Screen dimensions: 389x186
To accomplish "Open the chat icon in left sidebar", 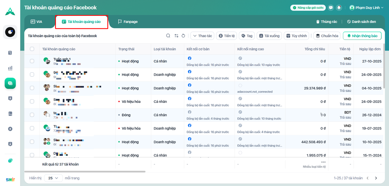I will pos(10,161).
